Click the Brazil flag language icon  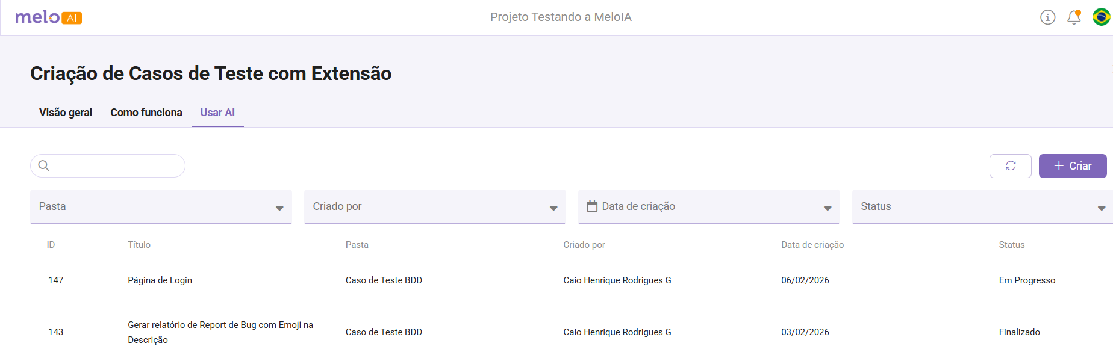tap(1101, 17)
